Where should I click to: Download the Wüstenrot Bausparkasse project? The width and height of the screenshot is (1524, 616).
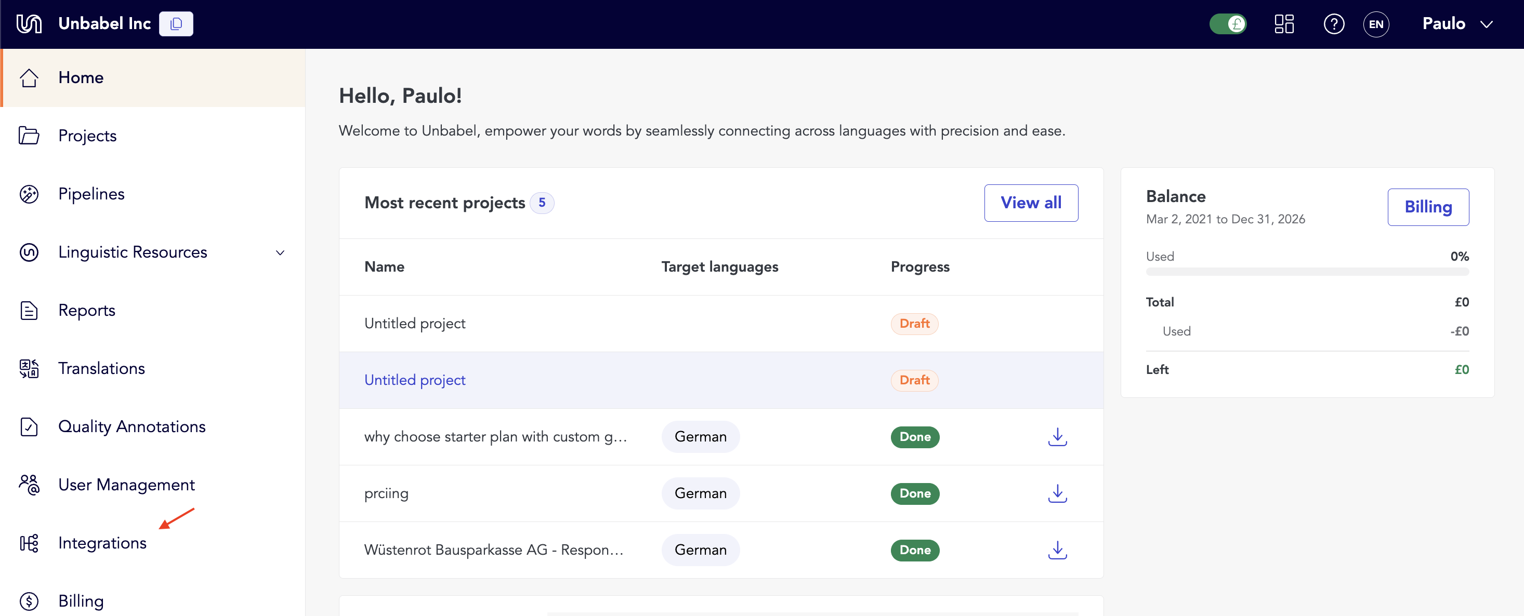[1057, 550]
